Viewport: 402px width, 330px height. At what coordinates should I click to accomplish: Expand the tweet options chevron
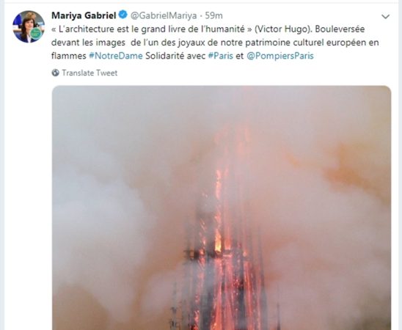[385, 17]
